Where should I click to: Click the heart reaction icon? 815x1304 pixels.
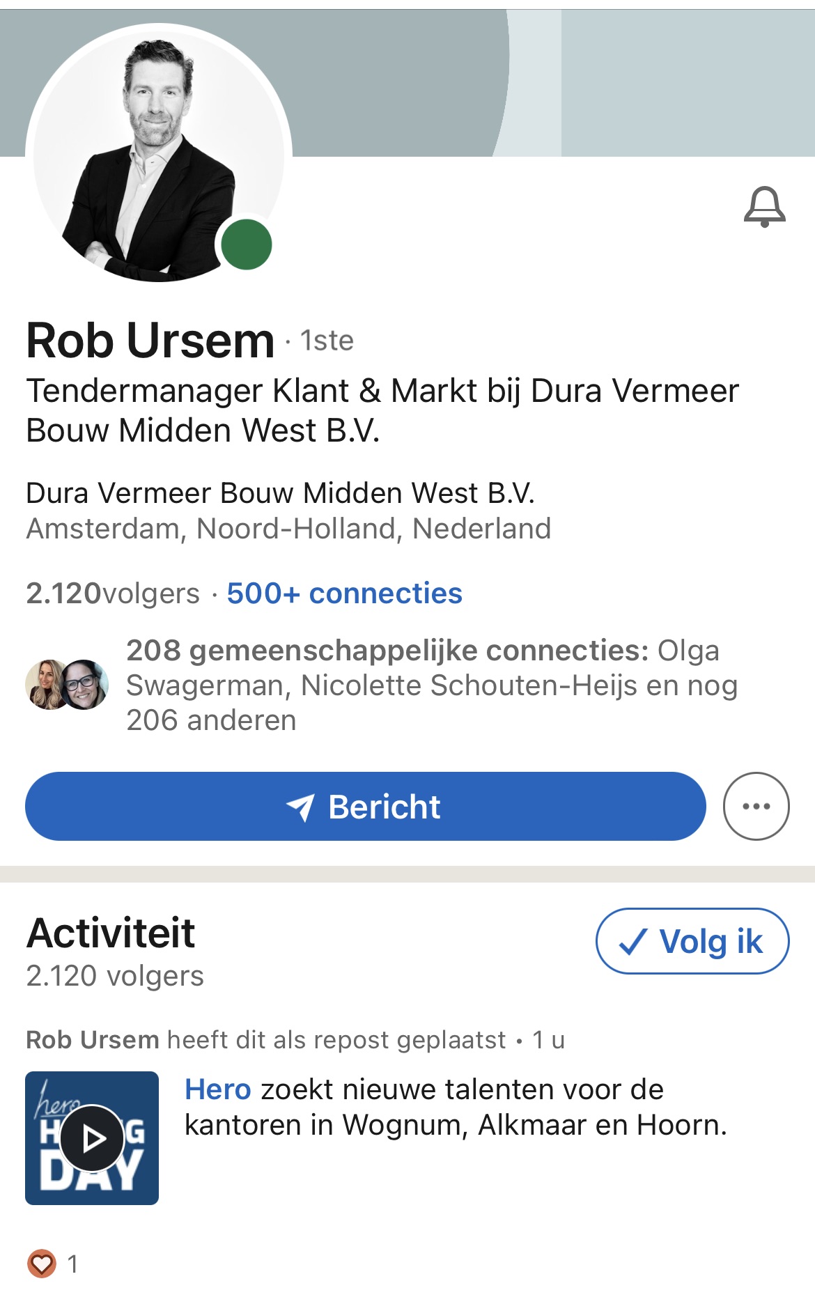click(41, 1264)
